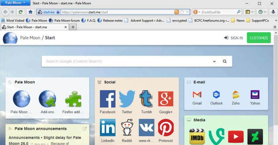Open the tab groups grid button
The width and height of the screenshot is (278, 145).
click(275, 27)
